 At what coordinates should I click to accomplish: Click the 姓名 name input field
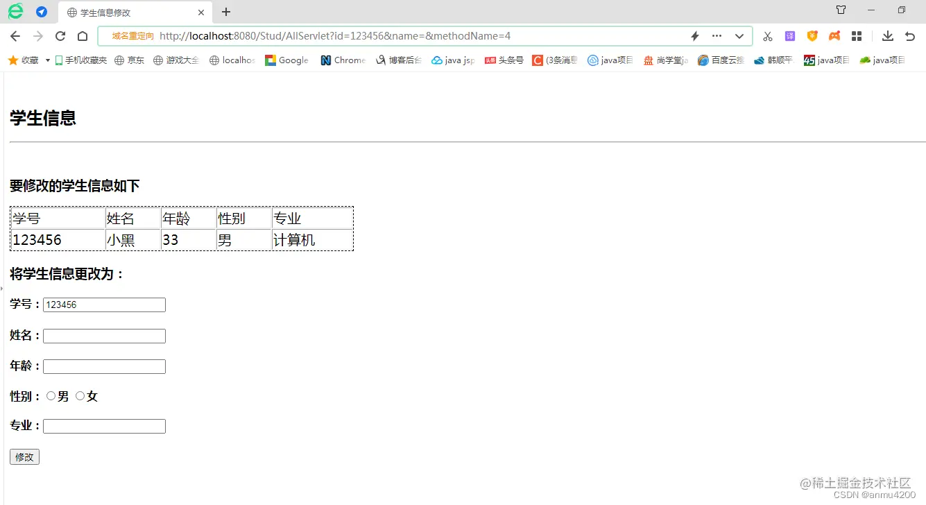point(103,336)
